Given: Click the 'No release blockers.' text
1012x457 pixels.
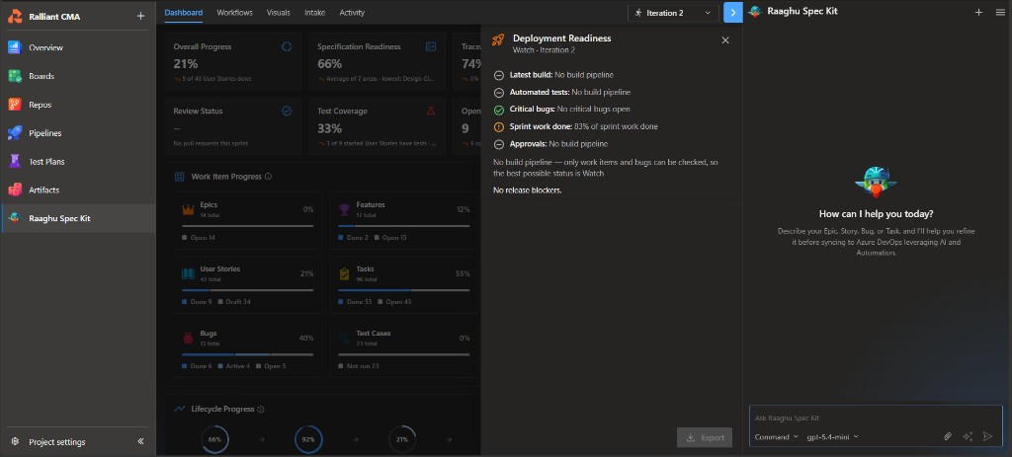Looking at the screenshot, I should click(x=528, y=190).
